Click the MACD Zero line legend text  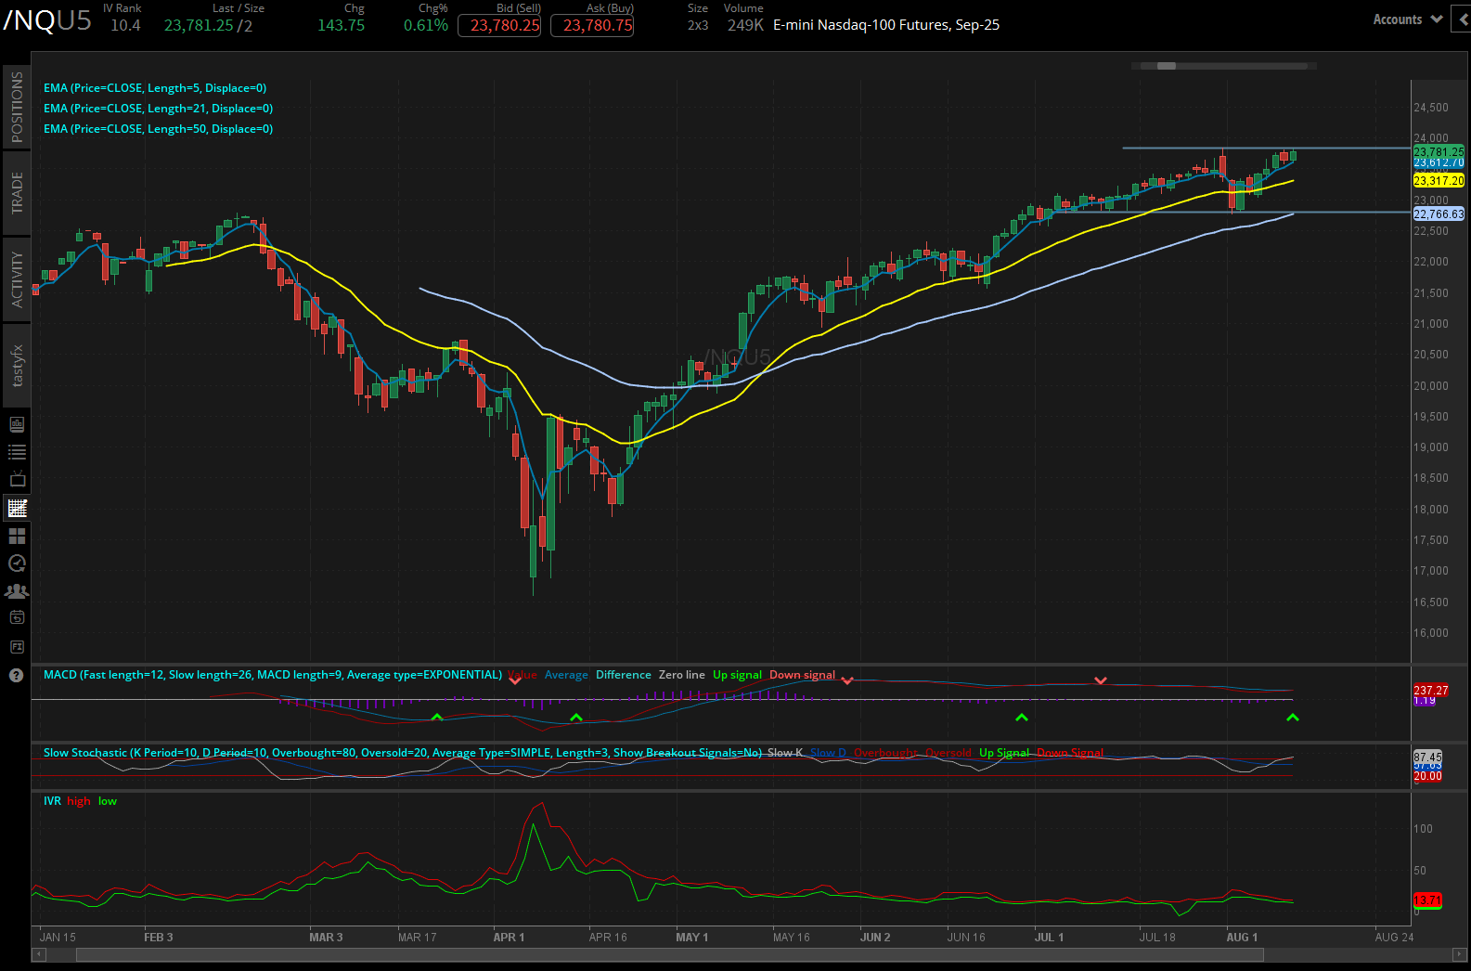[681, 675]
